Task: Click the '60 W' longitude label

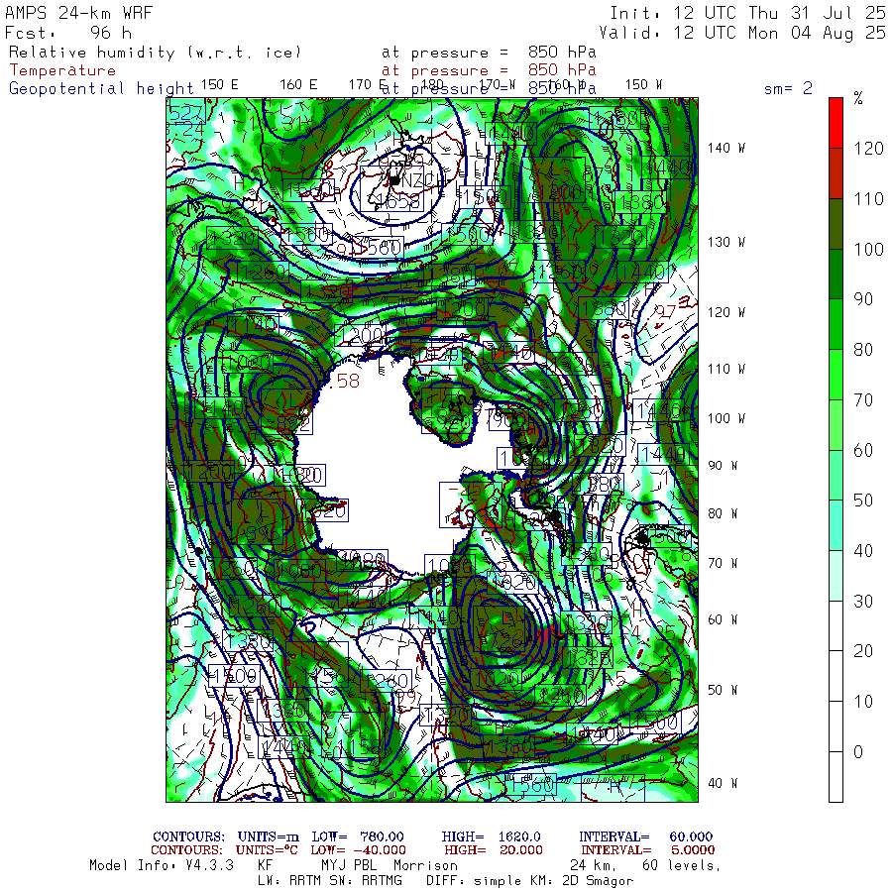Action: tap(723, 619)
